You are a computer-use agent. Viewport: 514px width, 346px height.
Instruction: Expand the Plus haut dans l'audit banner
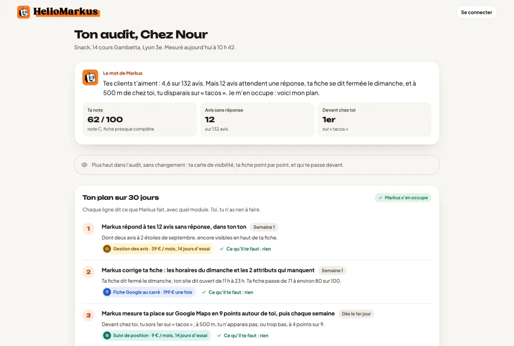point(257,165)
